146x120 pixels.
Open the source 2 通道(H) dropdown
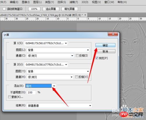50,77
